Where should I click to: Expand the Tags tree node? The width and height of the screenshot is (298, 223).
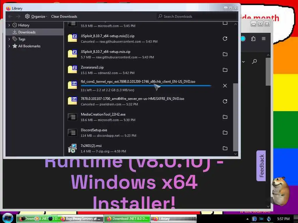click(x=9, y=39)
